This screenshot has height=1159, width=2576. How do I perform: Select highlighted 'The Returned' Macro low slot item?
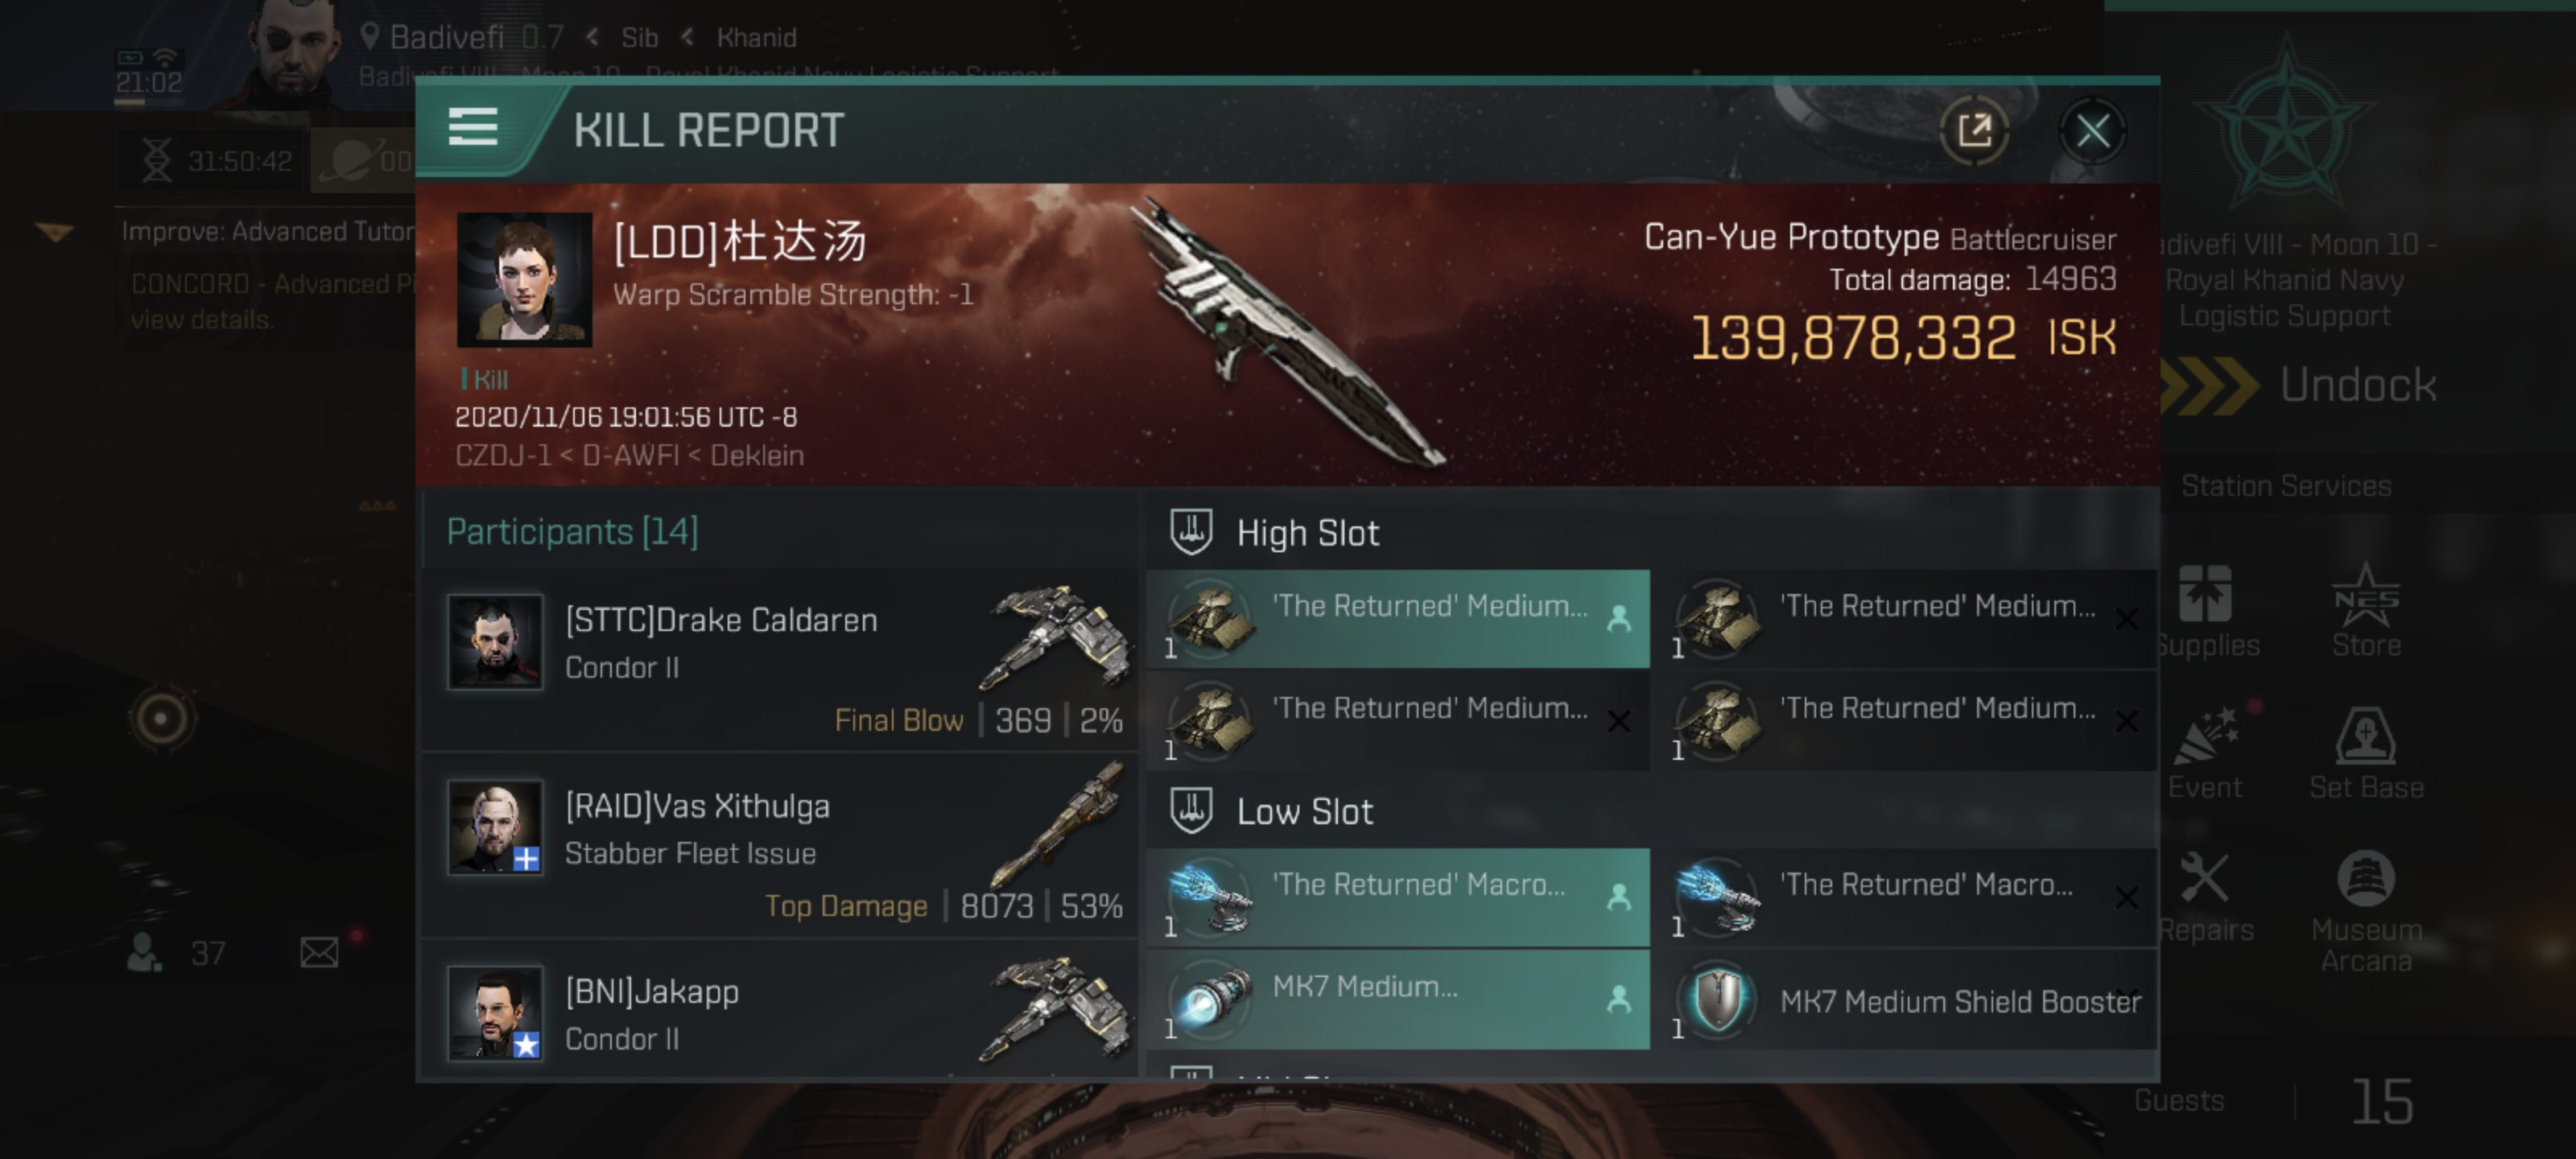(x=1398, y=897)
